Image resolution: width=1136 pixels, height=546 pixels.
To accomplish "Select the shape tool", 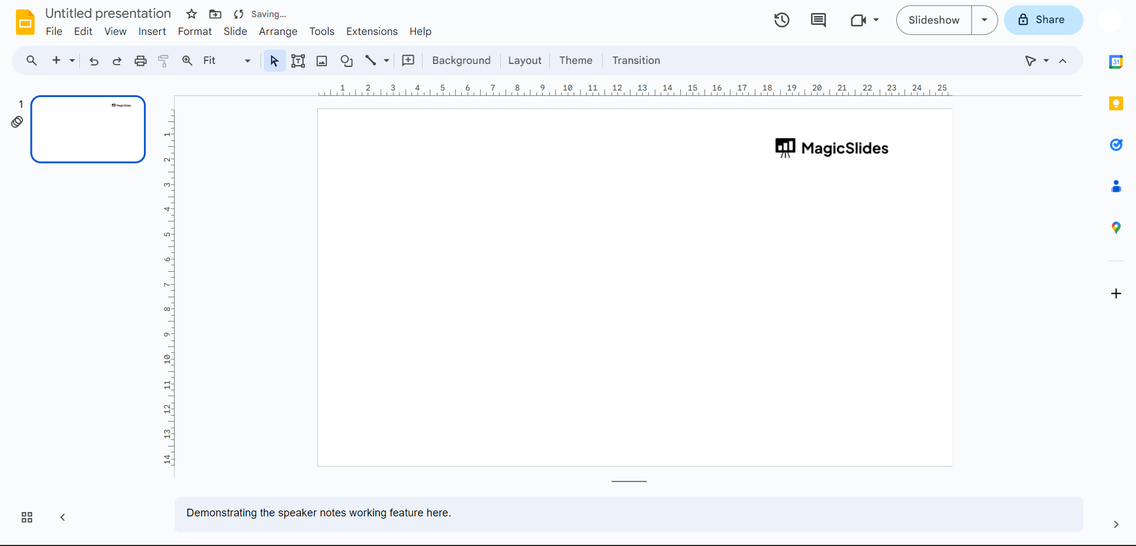I will click(346, 60).
